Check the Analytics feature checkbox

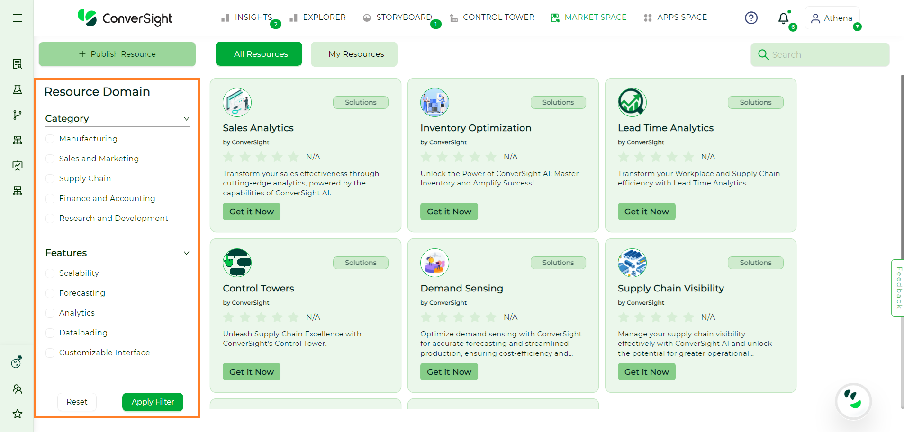(x=50, y=313)
